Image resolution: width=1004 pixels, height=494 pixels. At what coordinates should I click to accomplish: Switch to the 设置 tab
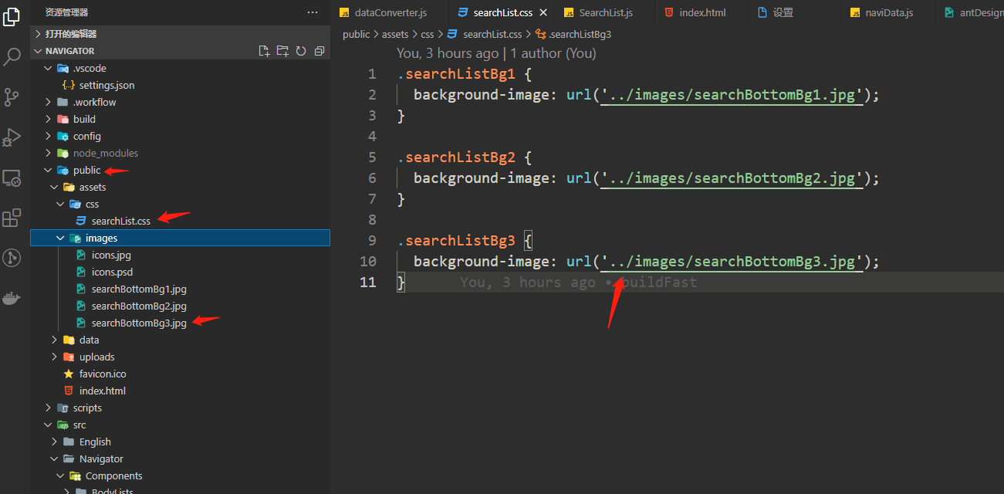click(x=783, y=13)
